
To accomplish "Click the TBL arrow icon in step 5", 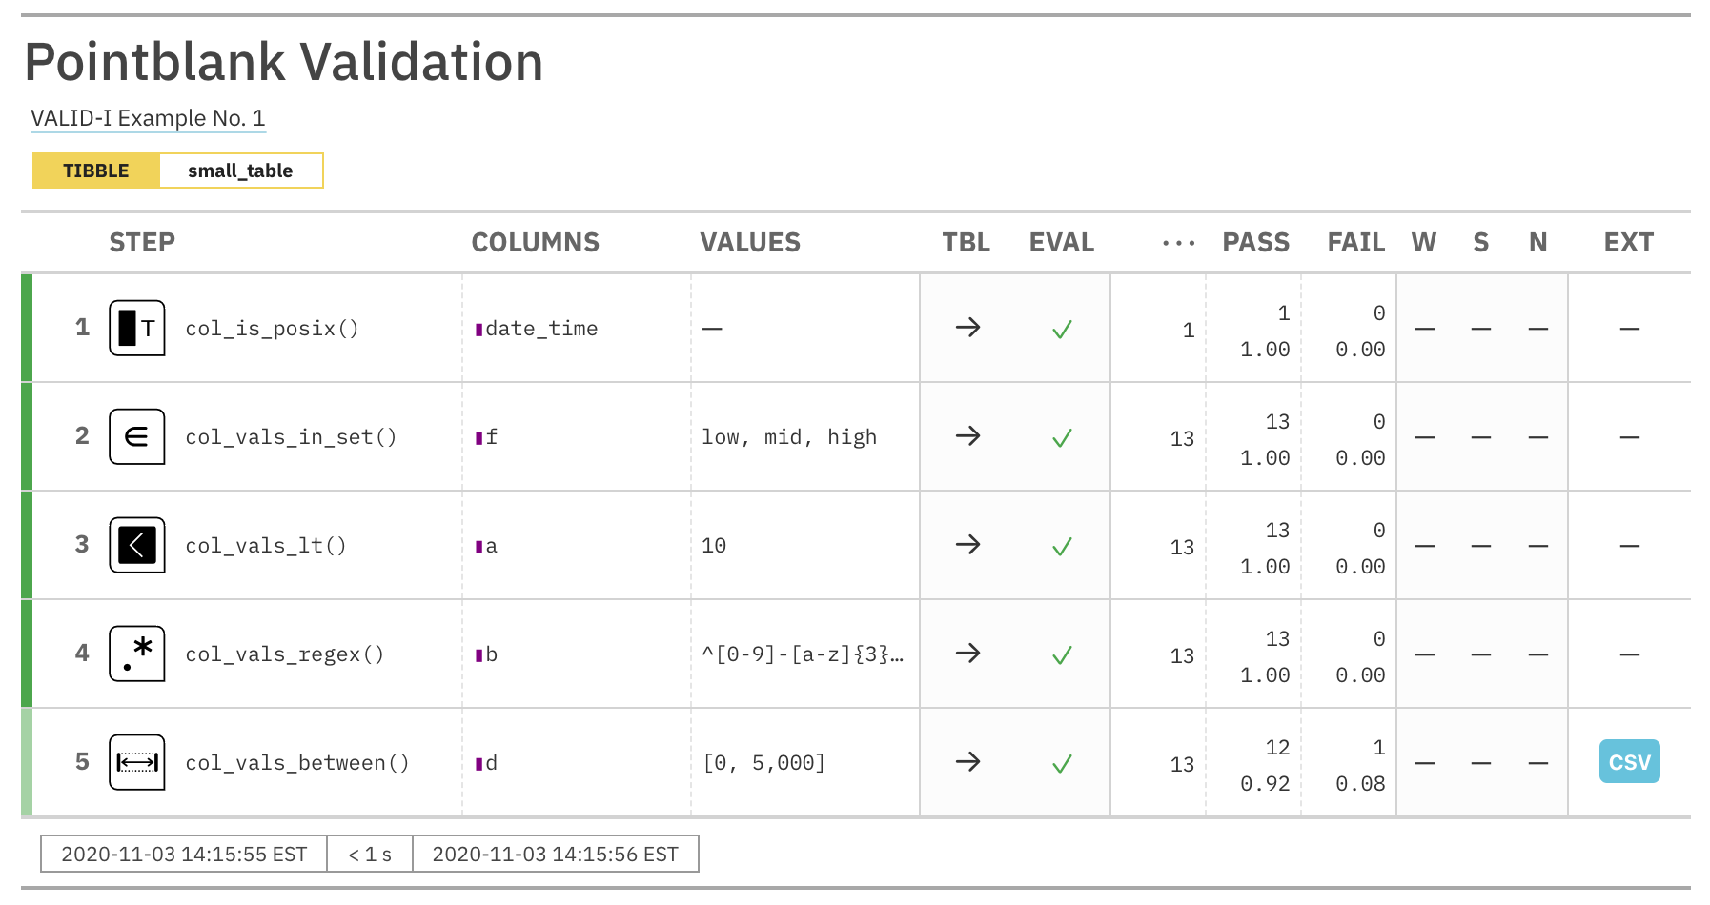I will [967, 762].
